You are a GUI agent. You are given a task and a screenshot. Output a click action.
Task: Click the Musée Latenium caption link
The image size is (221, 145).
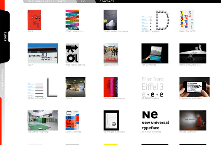(x=187, y=132)
